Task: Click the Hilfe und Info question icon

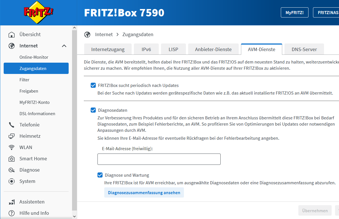Action: click(x=12, y=213)
